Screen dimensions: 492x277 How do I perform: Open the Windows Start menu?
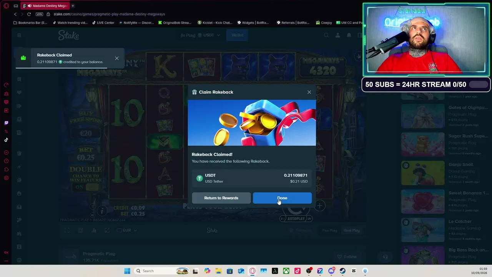pyautogui.click(x=127, y=271)
